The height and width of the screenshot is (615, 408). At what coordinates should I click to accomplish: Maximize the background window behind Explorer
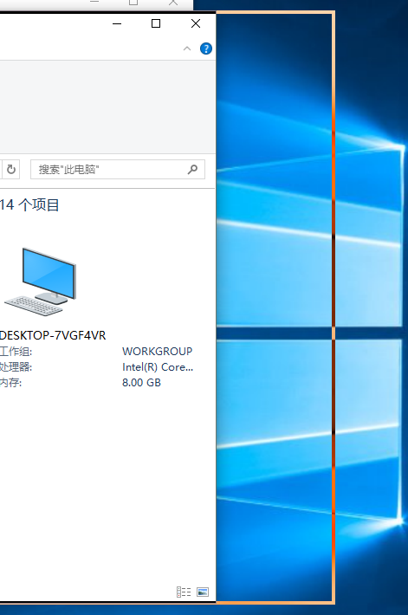(133, 3)
